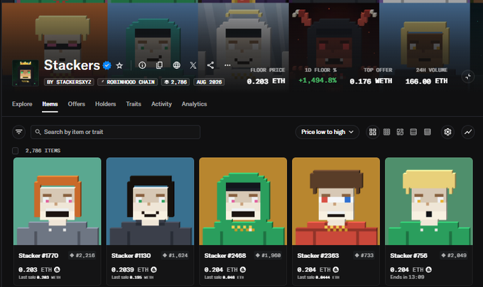Click the chain icon on Stacker #1130 price
Image resolution: width=483 pixels, height=287 pixels.
pyautogui.click(x=153, y=269)
